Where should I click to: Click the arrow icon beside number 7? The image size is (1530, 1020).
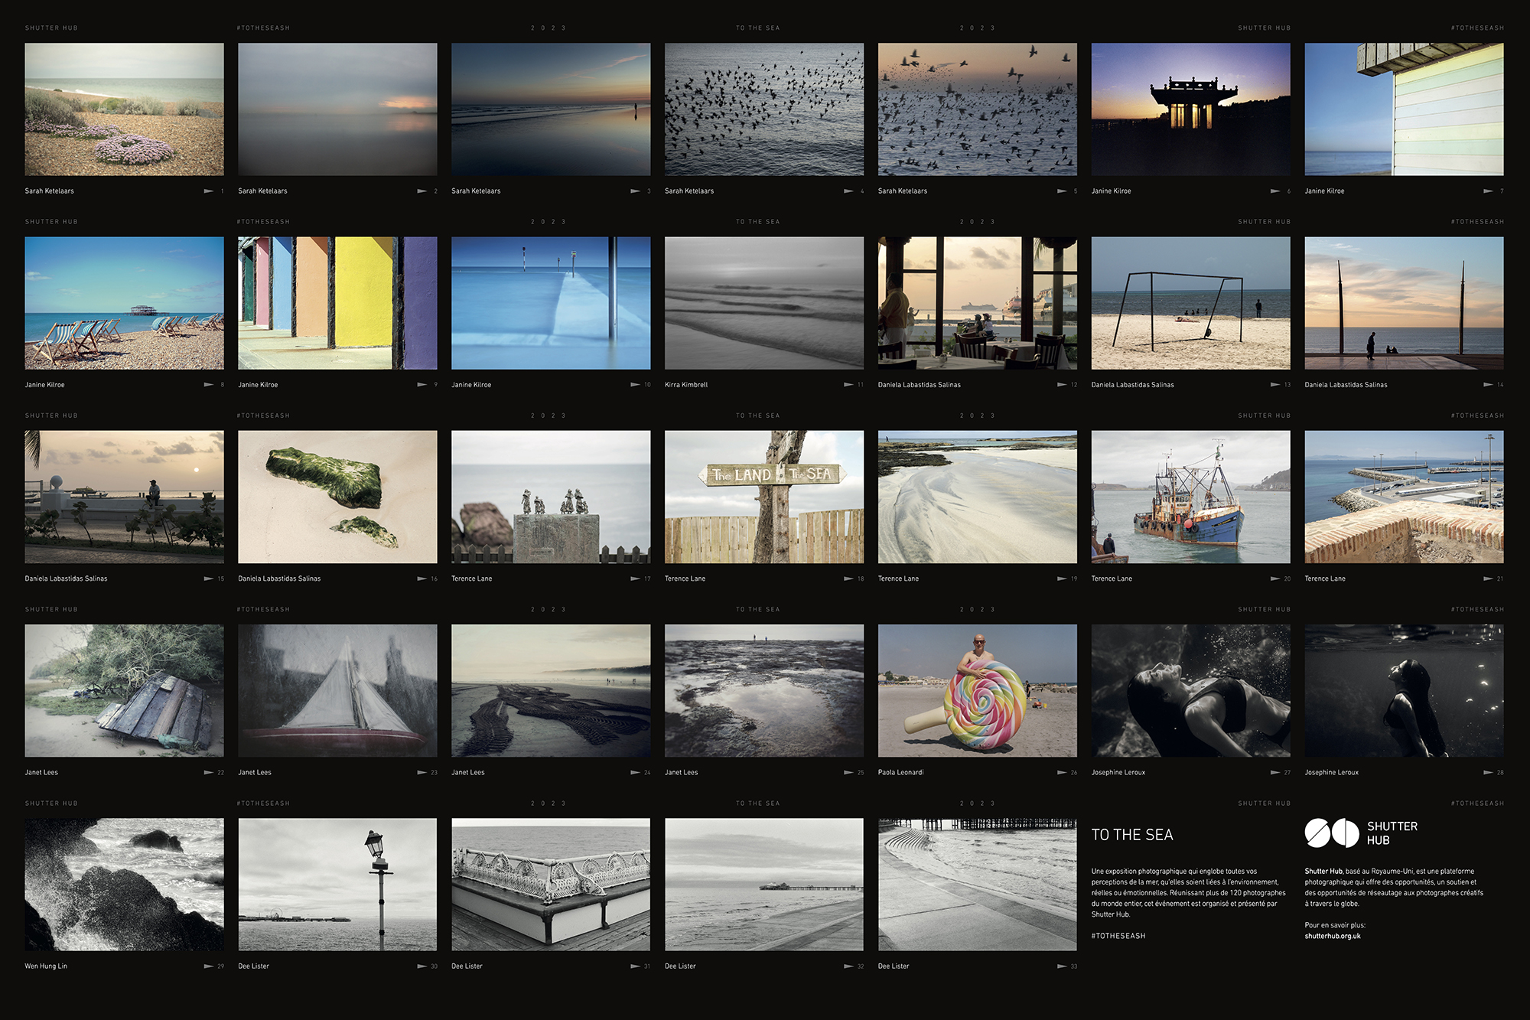pyautogui.click(x=1488, y=191)
